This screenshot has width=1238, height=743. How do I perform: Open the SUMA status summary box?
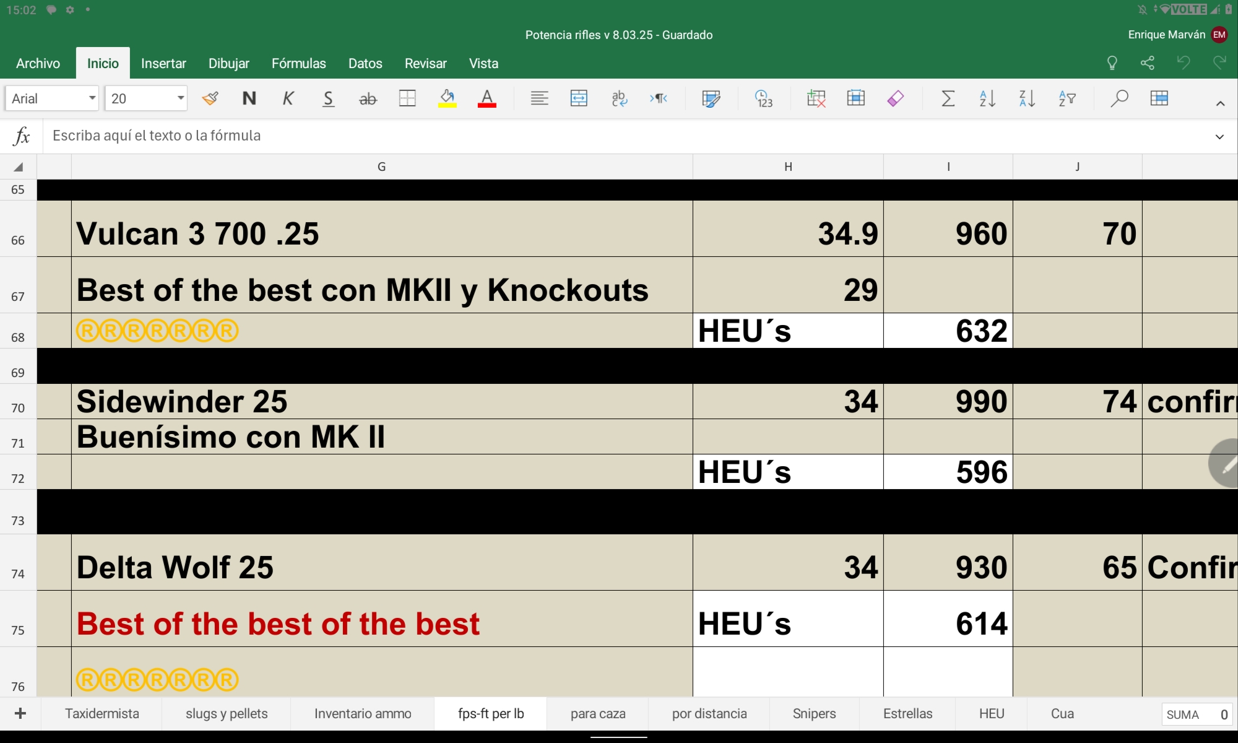pos(1197,715)
